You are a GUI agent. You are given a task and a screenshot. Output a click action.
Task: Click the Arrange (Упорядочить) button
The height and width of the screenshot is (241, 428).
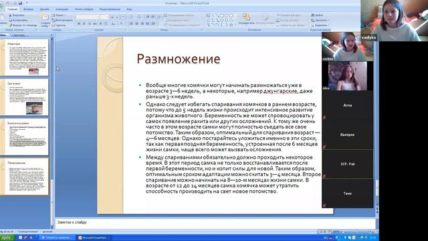pos(246,19)
